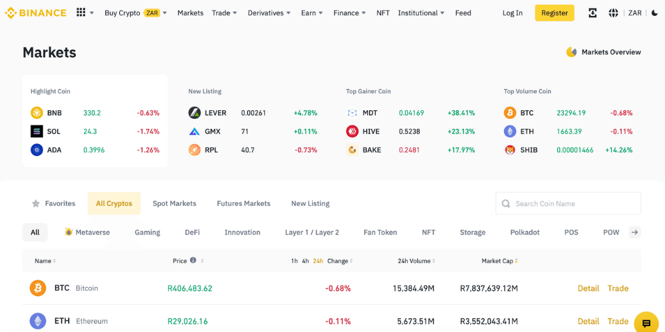Toggle dark mode moon icon
665x332 pixels.
point(654,13)
